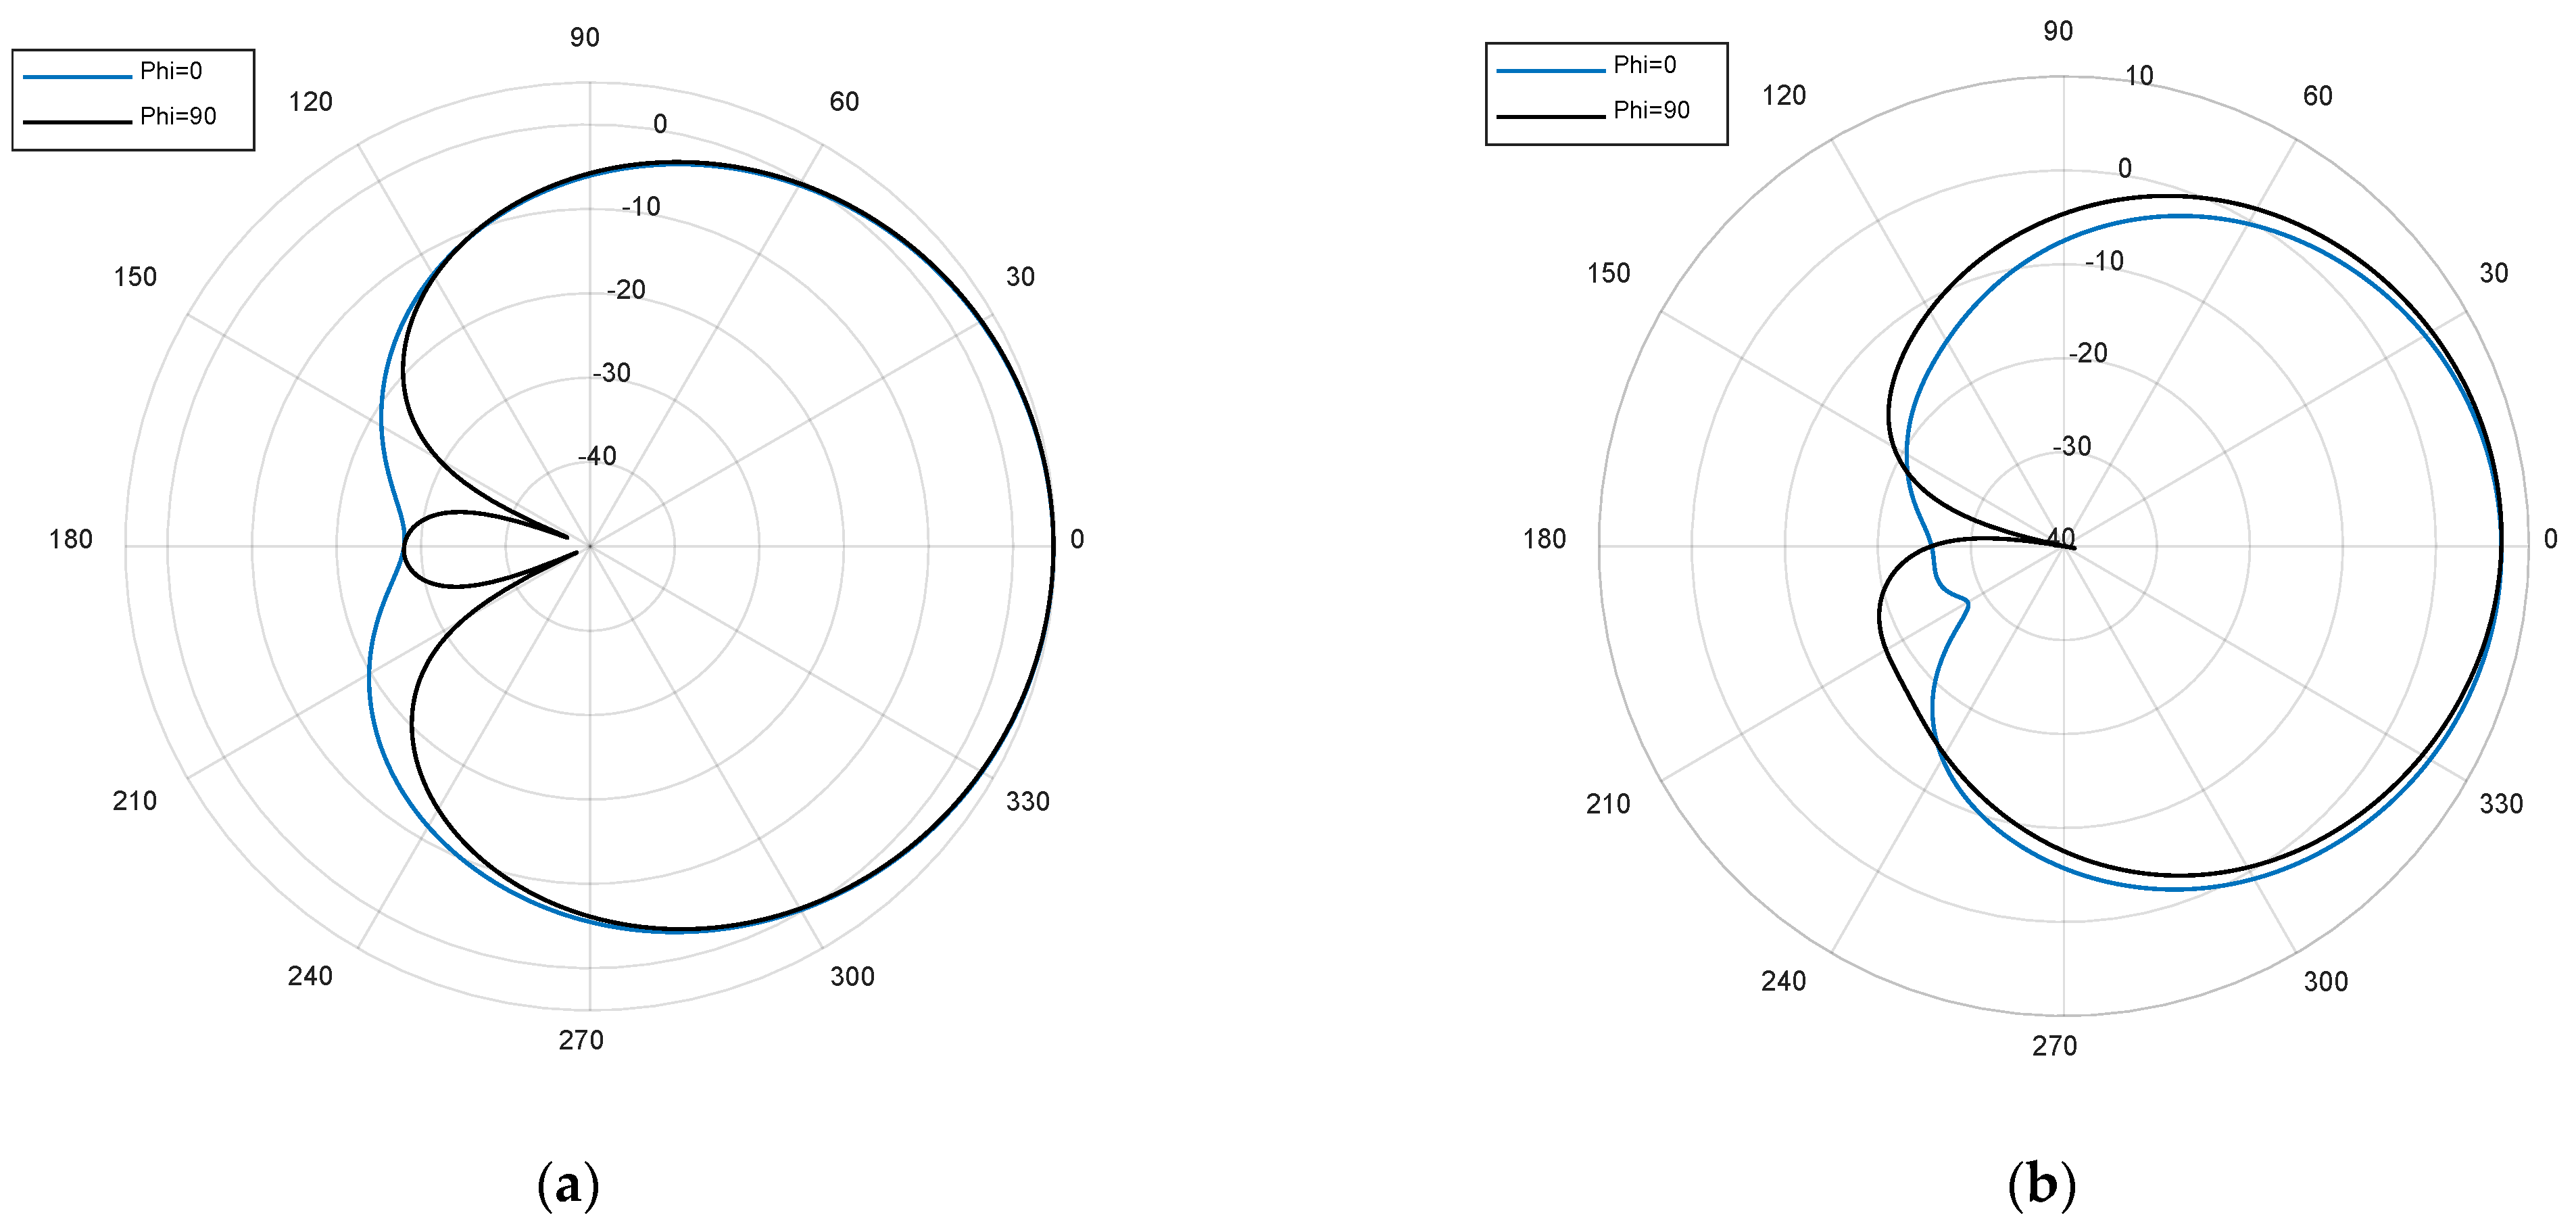Click the 180 angle label of the left plot
The width and height of the screenshot is (2576, 1230).
click(71, 540)
